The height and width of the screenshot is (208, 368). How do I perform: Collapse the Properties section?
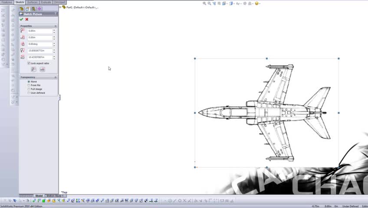(x=56, y=26)
